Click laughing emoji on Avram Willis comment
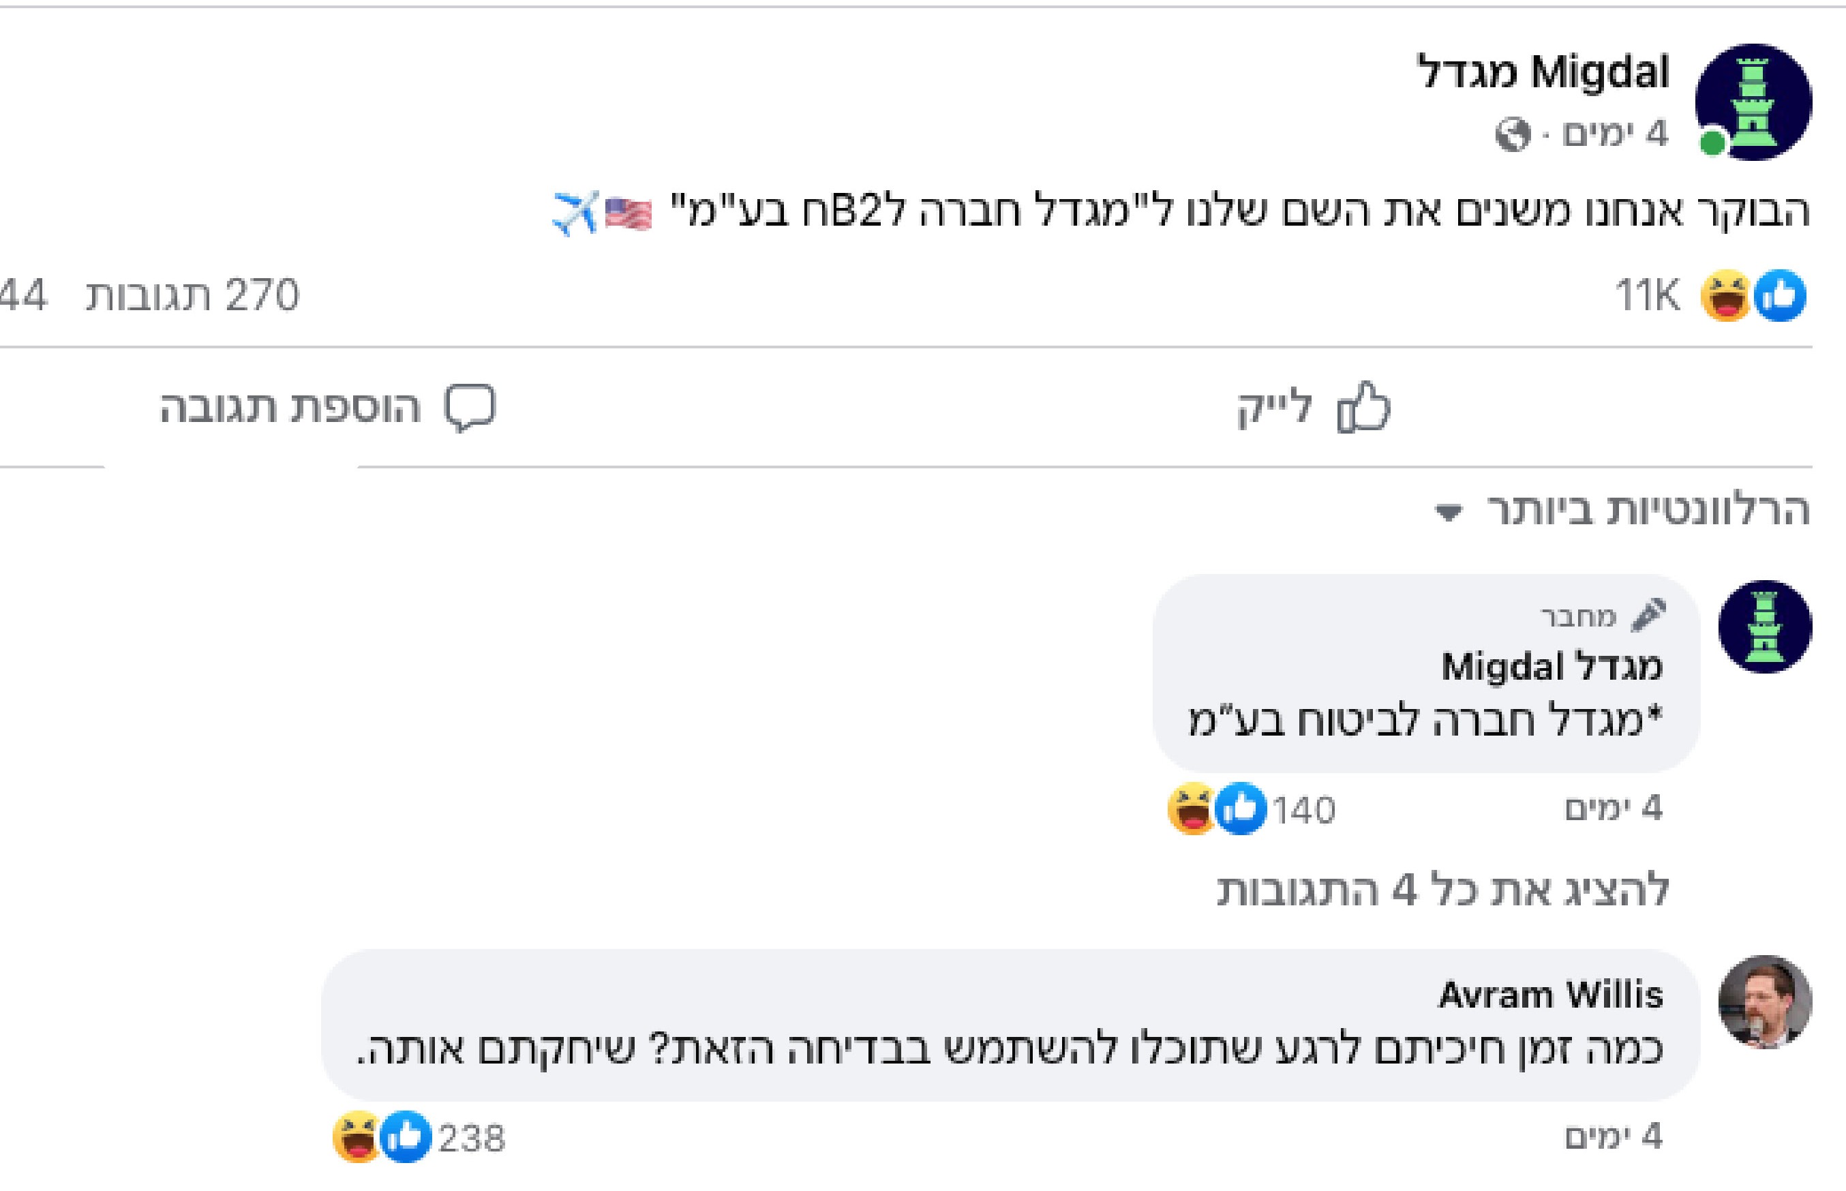 pyautogui.click(x=356, y=1137)
